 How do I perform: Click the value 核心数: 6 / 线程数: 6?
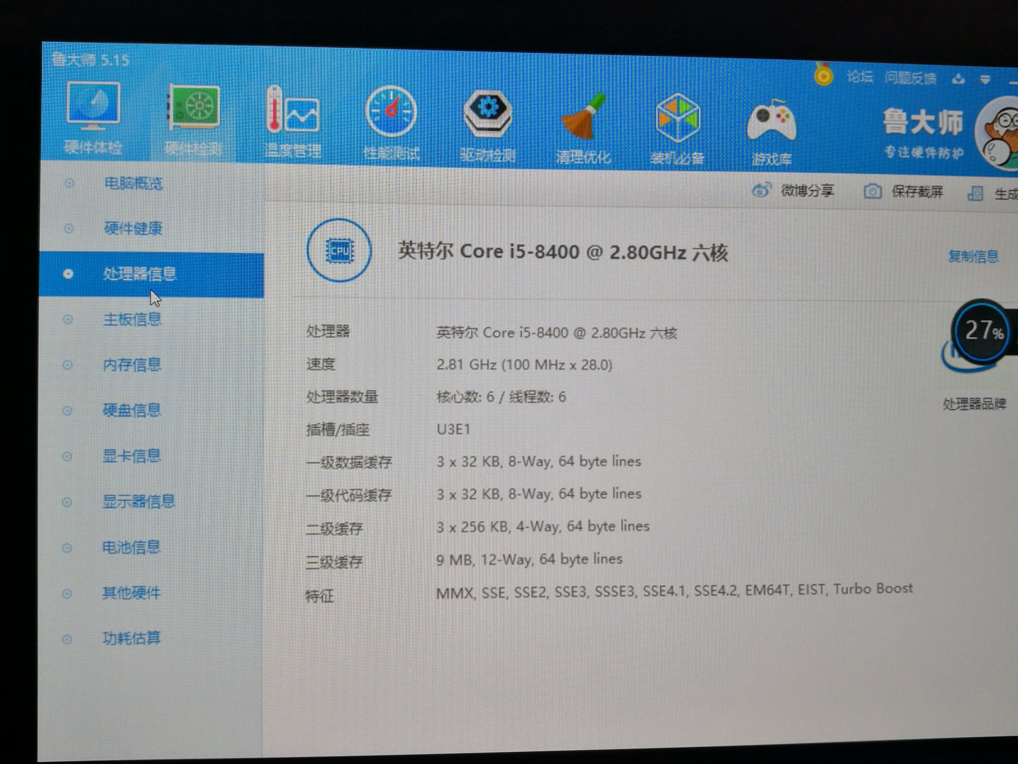(501, 397)
